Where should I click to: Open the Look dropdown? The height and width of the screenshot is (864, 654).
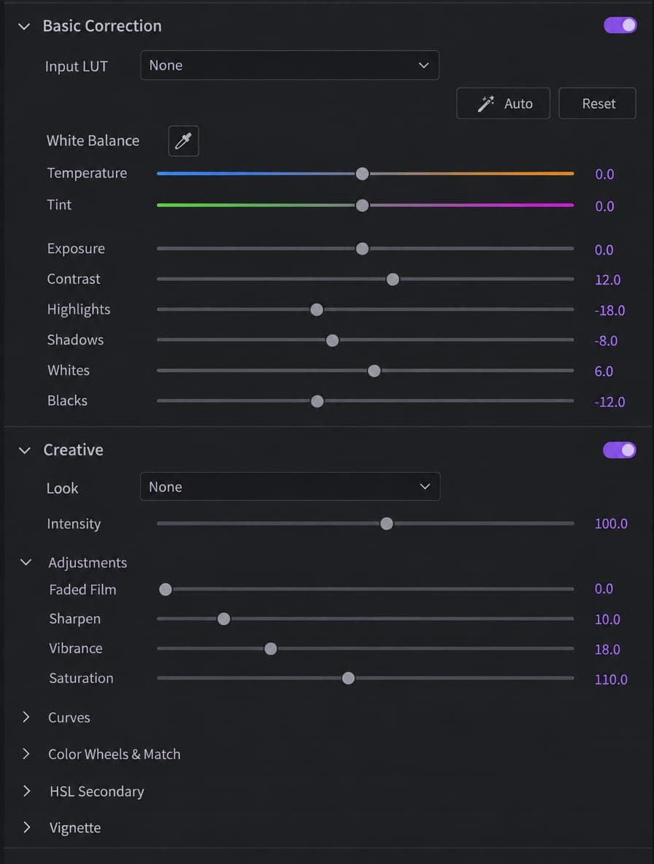tap(291, 487)
